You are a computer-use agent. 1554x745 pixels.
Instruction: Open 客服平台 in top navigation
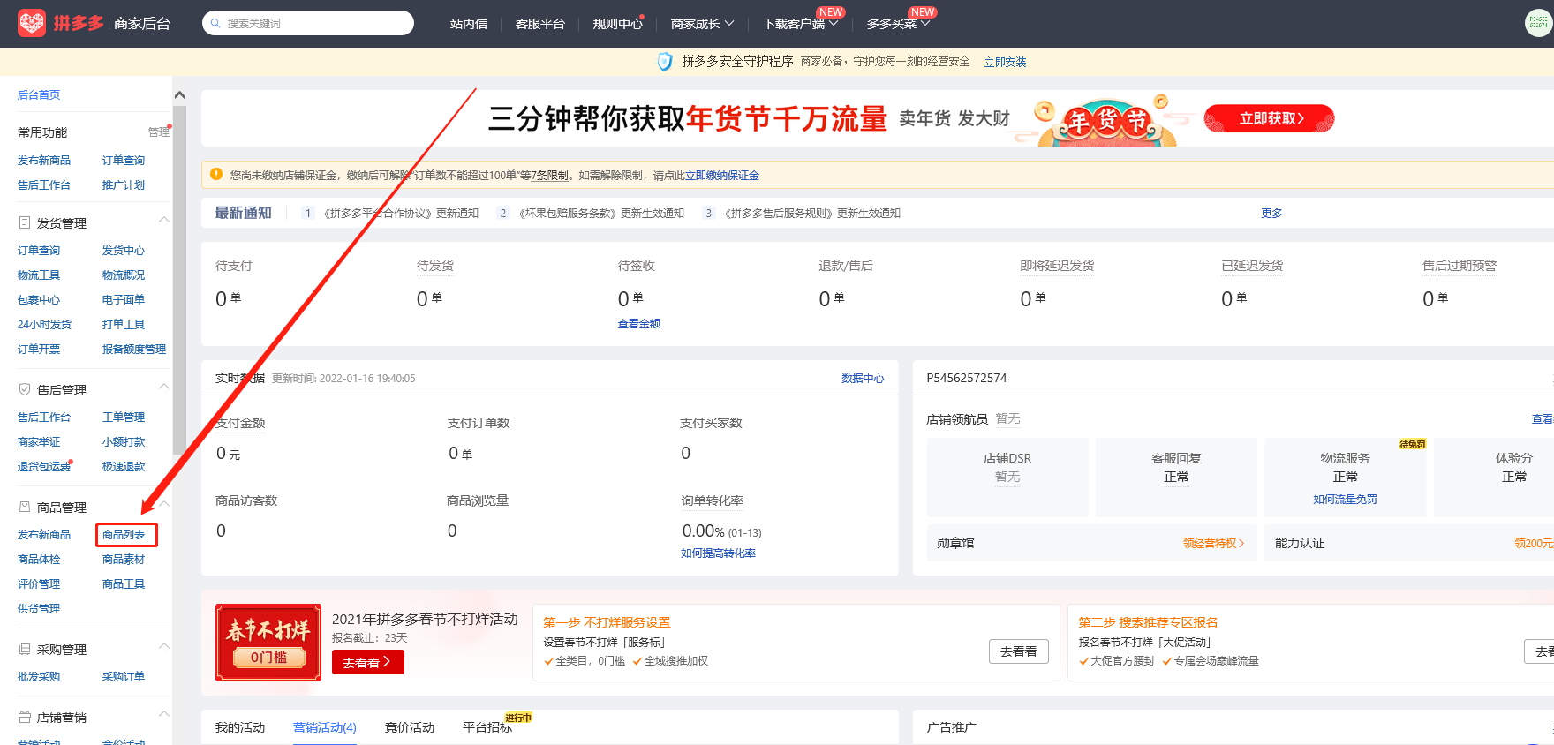click(x=540, y=24)
